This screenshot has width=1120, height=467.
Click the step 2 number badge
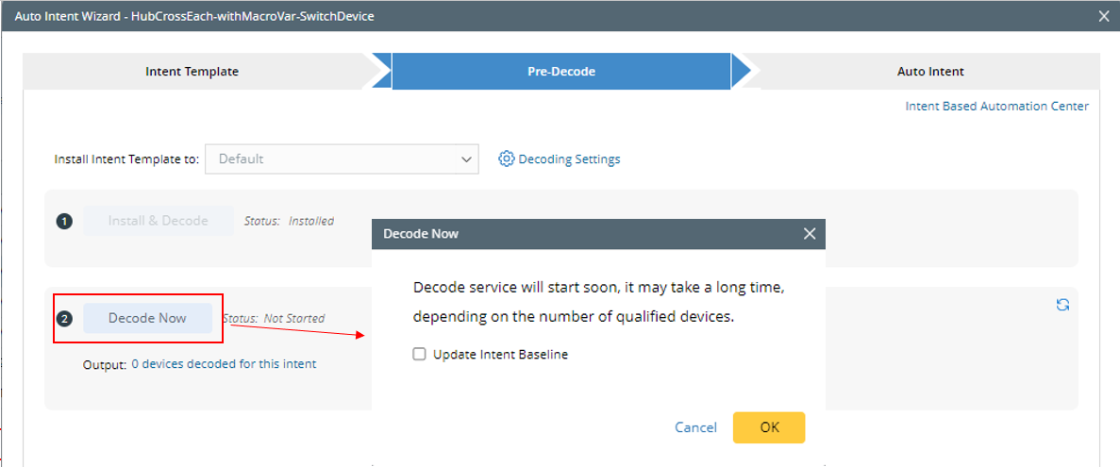[64, 318]
